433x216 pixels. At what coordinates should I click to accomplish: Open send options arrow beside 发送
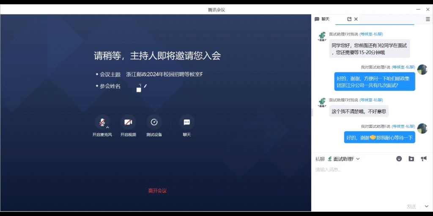click(x=426, y=206)
